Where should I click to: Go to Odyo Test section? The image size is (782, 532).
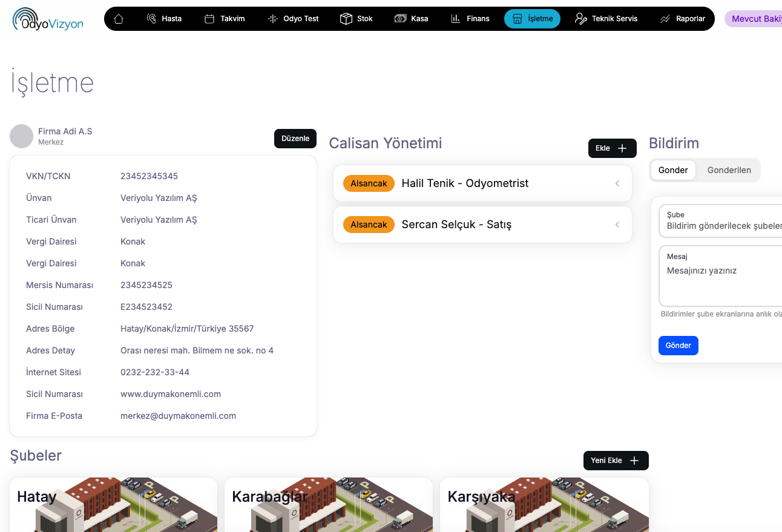pyautogui.click(x=293, y=19)
